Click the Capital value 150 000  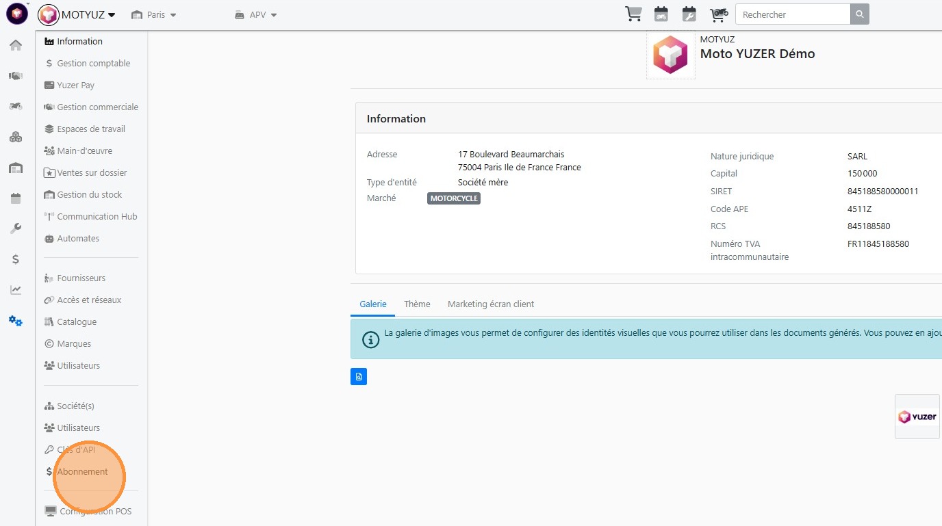pos(862,174)
